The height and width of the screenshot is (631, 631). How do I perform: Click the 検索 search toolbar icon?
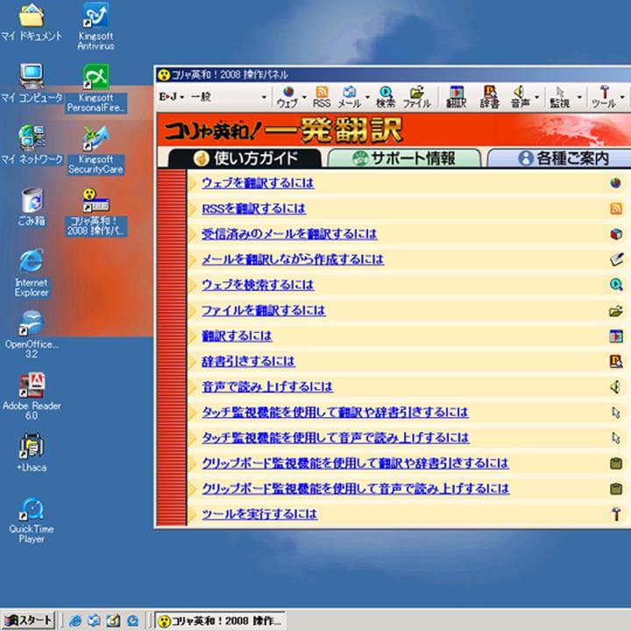tap(385, 97)
